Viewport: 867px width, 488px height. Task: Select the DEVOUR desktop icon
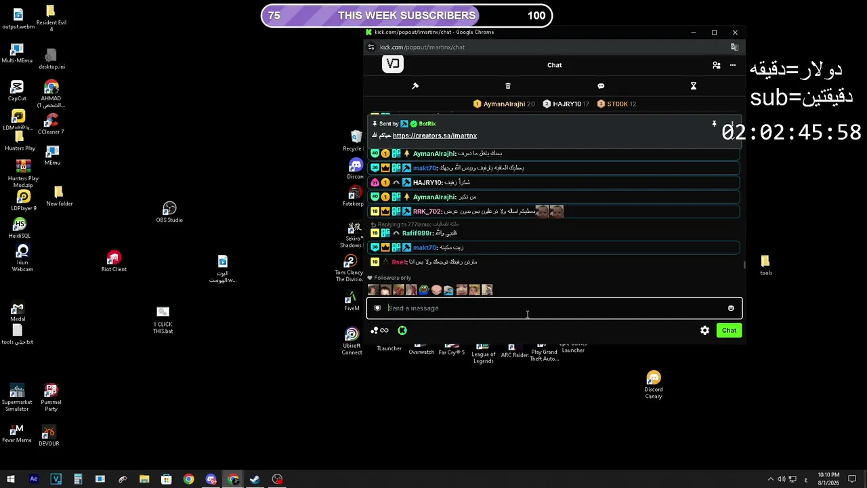coord(49,436)
